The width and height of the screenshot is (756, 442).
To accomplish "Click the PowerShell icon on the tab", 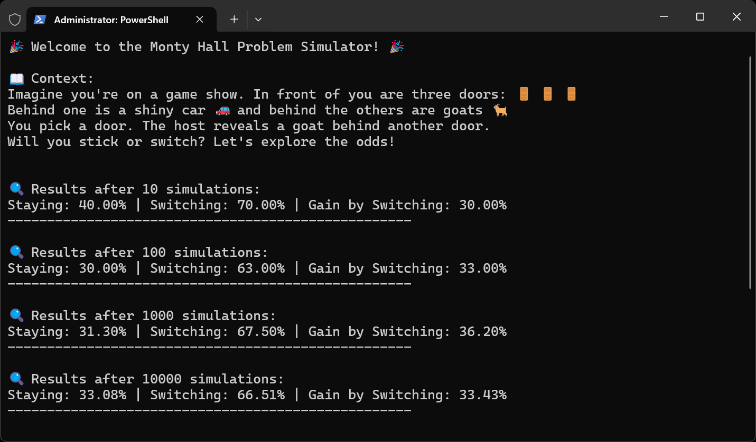I will (40, 20).
